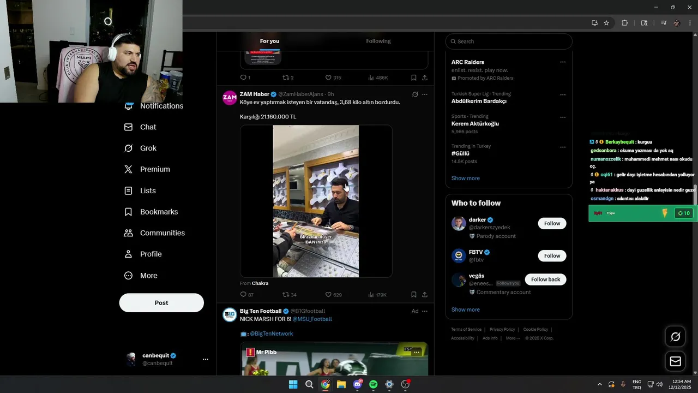Bookmark the ZAM Haber post

(414, 295)
